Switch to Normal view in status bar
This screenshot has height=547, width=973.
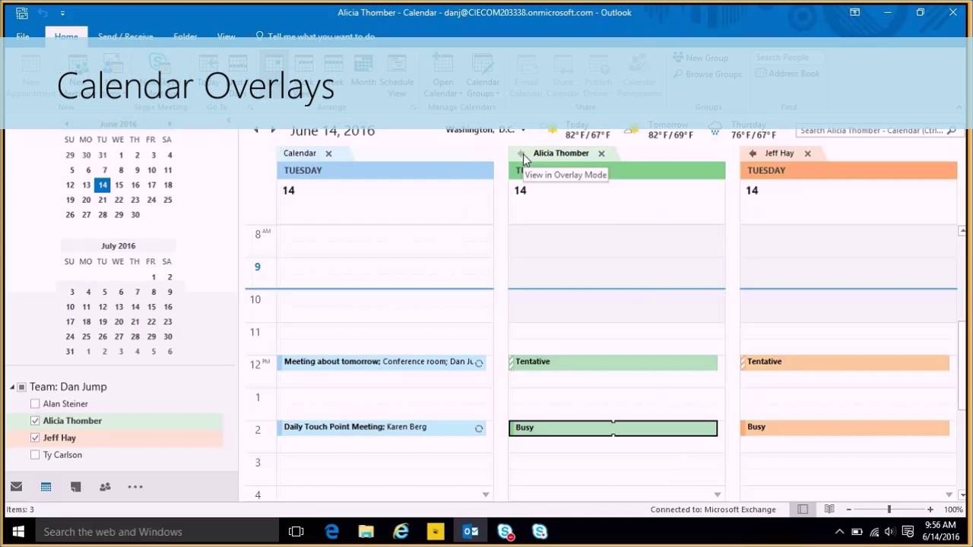(x=803, y=509)
